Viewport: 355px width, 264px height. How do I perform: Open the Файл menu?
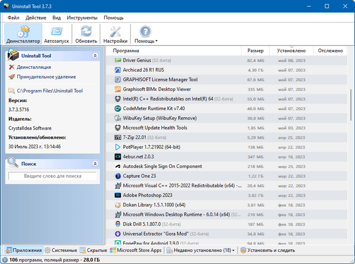(x=13, y=17)
